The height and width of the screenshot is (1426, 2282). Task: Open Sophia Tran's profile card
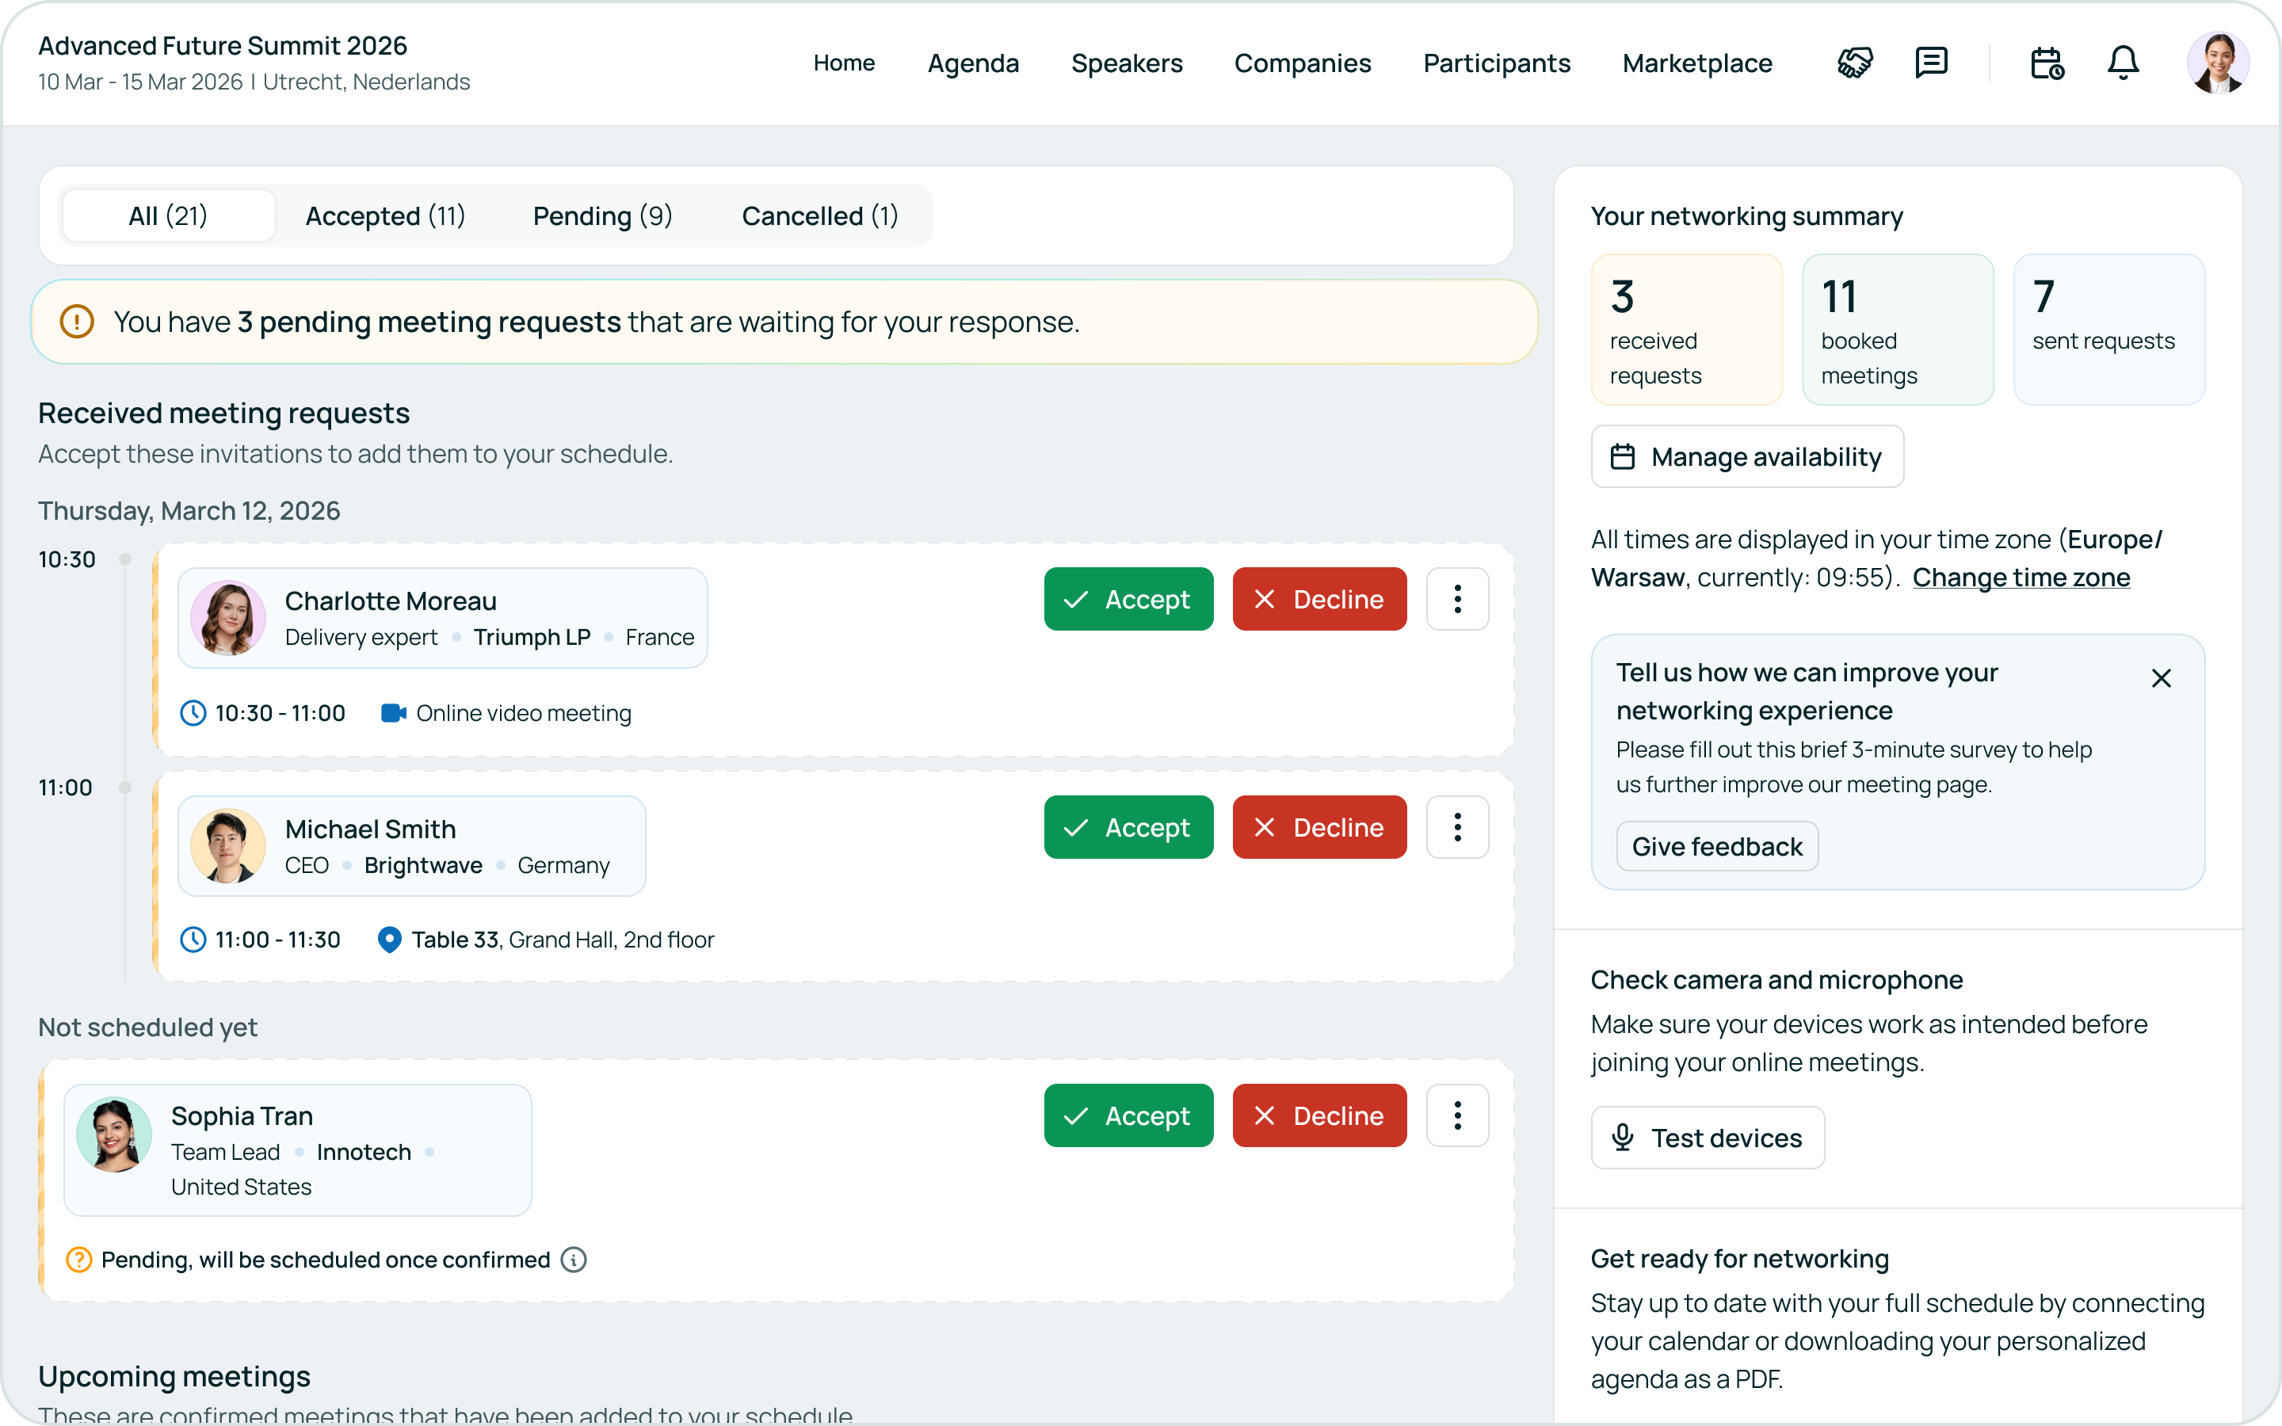(x=297, y=1150)
